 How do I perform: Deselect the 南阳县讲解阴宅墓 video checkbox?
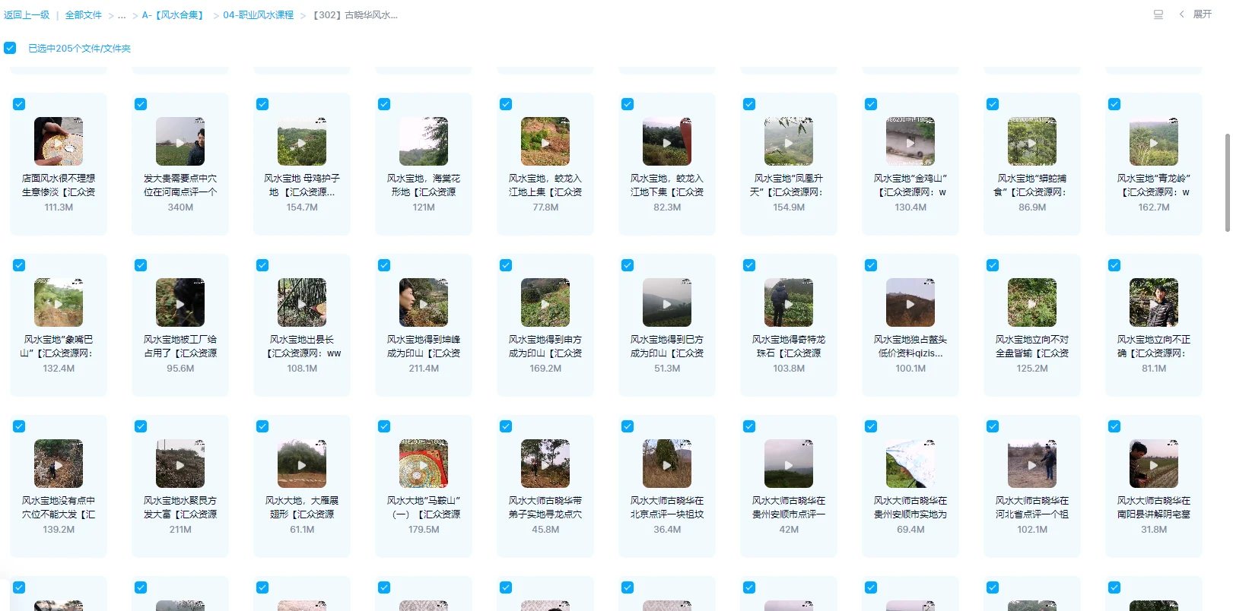coord(1114,426)
